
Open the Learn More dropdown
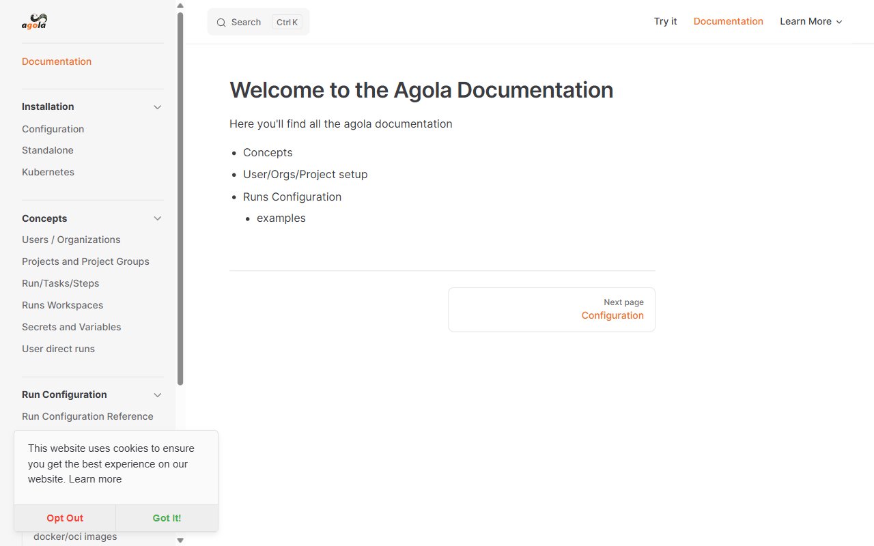point(811,21)
